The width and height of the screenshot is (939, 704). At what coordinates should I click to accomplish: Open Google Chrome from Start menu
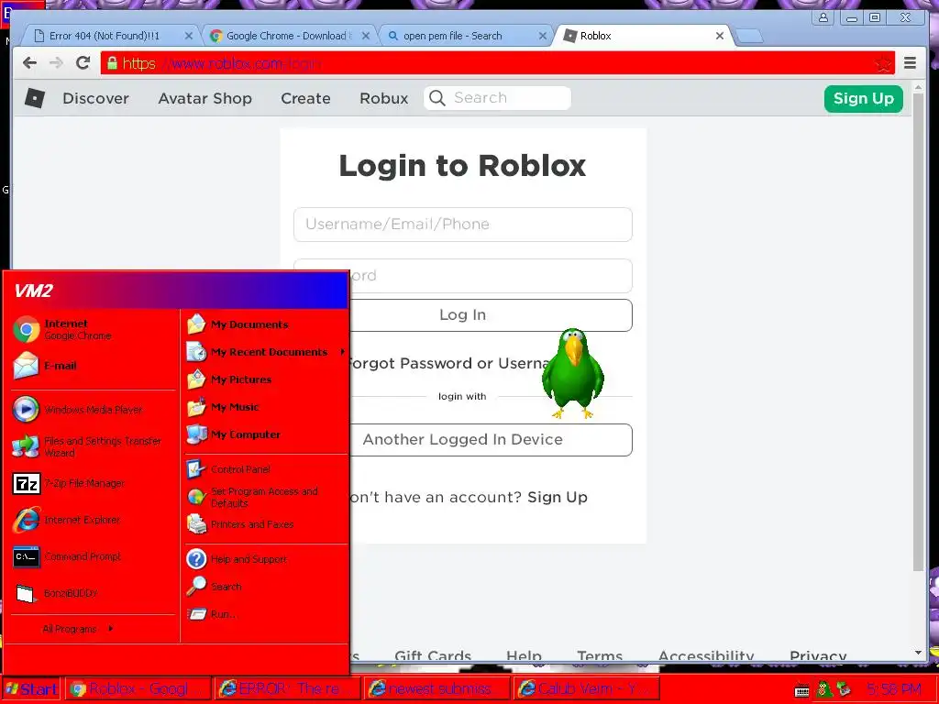(x=63, y=329)
